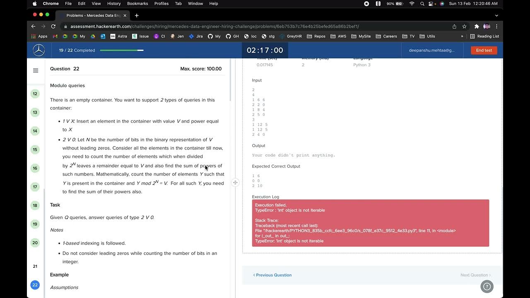This screenshot has height=298, width=530.
Task: Open the Profiles menu
Action: [161, 3]
